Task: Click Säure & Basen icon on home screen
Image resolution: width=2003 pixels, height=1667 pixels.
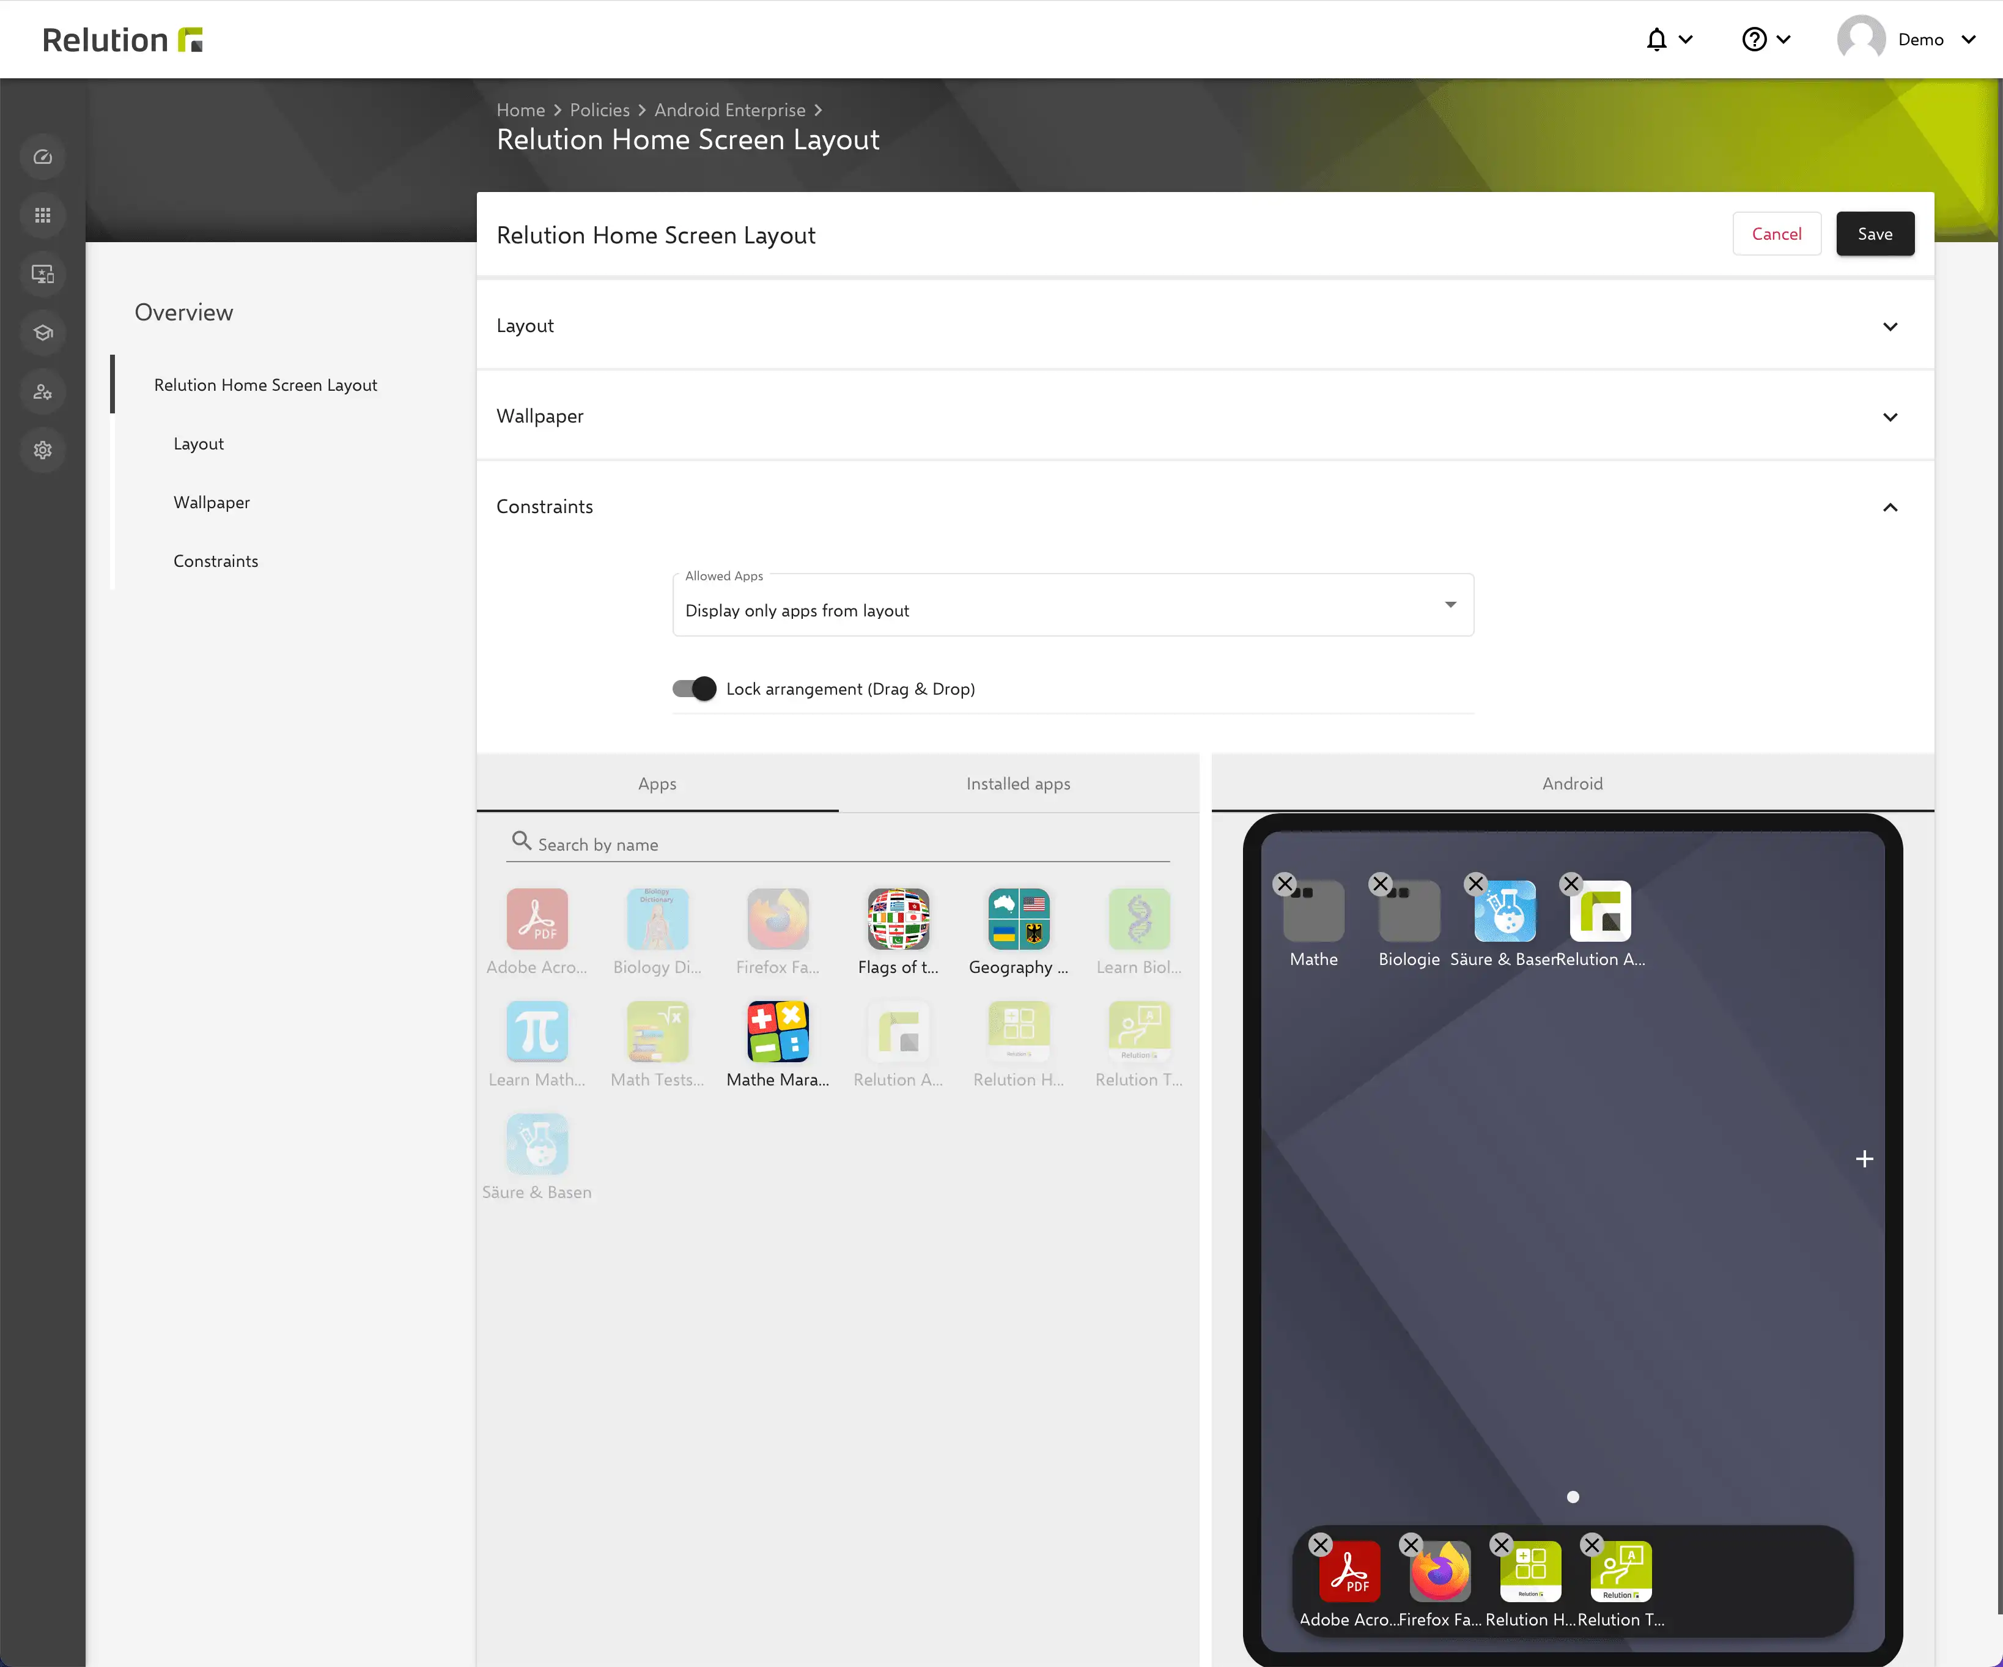Action: pos(1504,911)
